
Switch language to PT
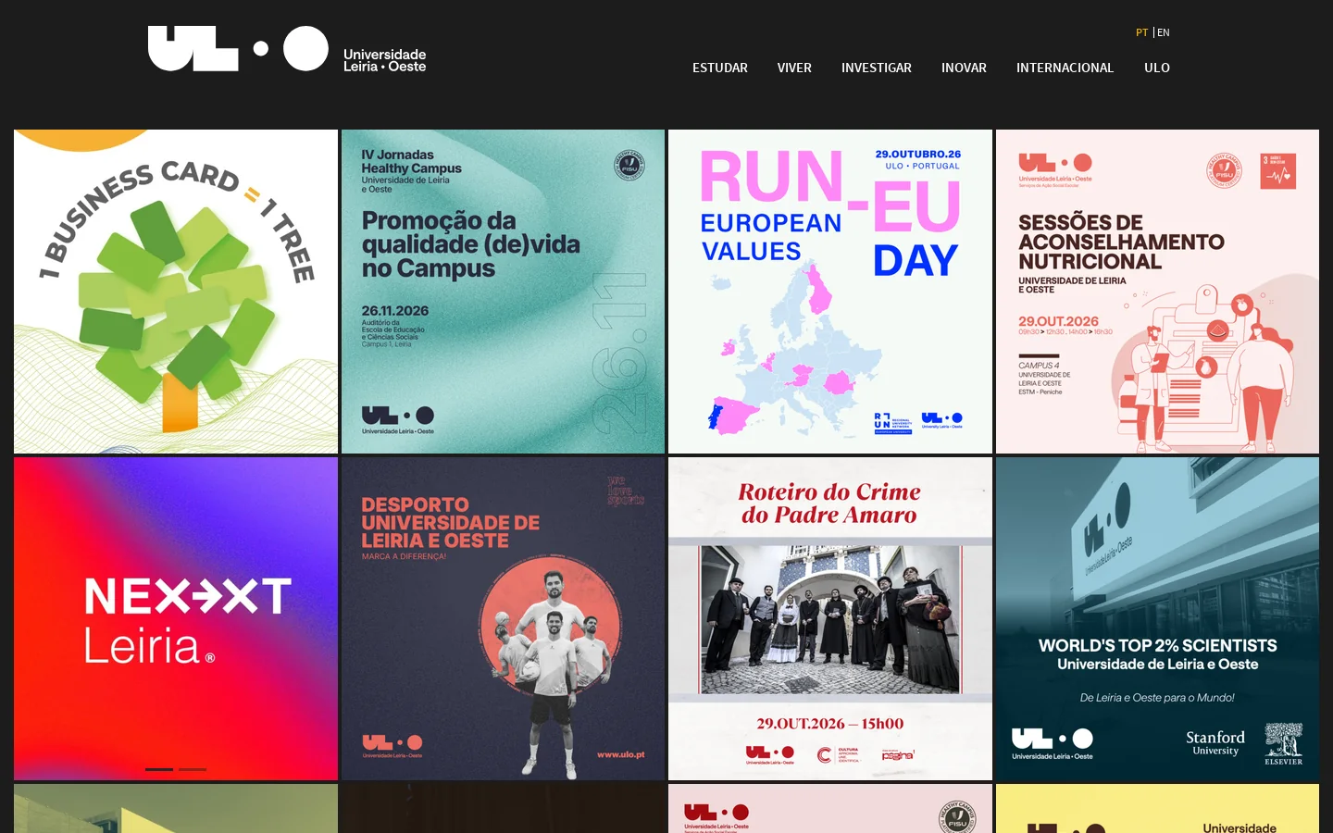pos(1141,32)
